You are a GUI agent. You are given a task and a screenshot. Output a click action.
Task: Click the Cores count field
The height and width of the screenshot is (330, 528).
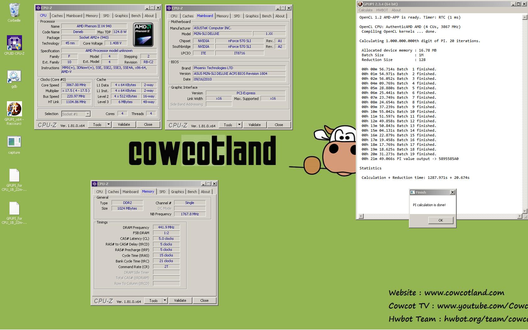pos(122,113)
